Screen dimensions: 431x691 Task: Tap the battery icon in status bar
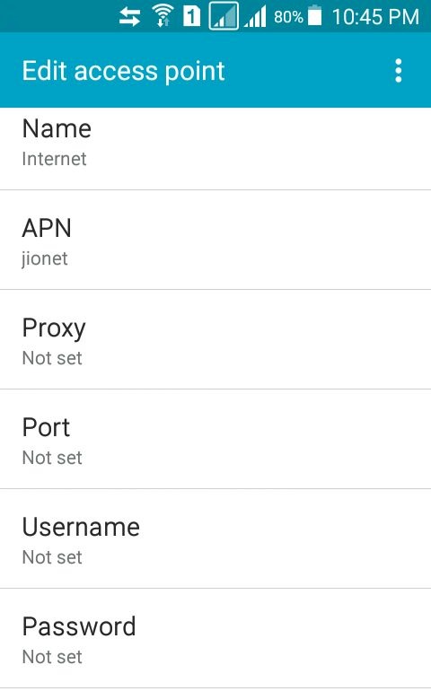coord(314,16)
